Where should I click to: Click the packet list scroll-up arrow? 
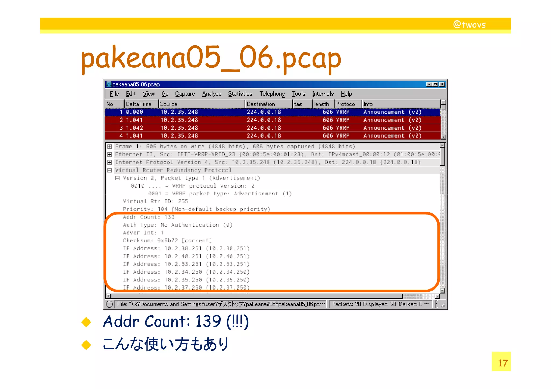(443, 102)
